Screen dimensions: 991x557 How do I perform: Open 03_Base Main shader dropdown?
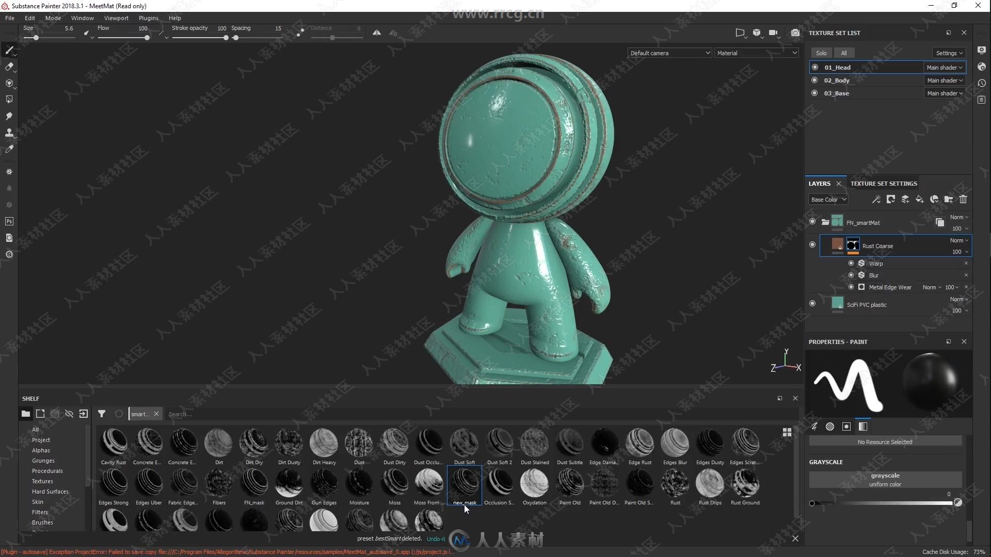[x=945, y=93]
